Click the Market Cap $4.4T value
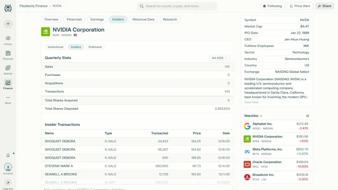This screenshot has height=190, width=338. 305,27
